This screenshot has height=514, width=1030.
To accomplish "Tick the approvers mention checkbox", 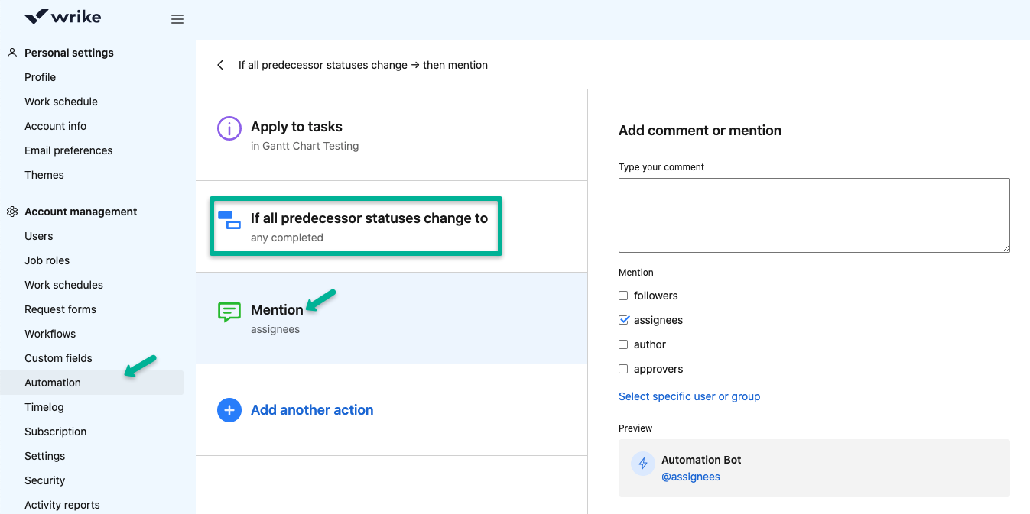I will point(623,369).
